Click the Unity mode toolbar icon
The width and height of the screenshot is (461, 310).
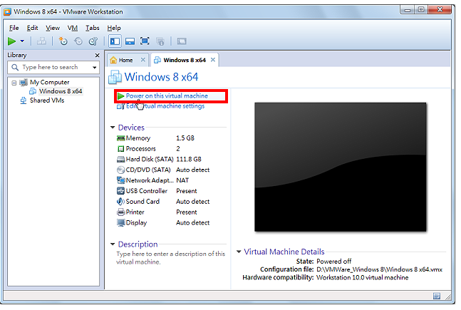(x=160, y=41)
